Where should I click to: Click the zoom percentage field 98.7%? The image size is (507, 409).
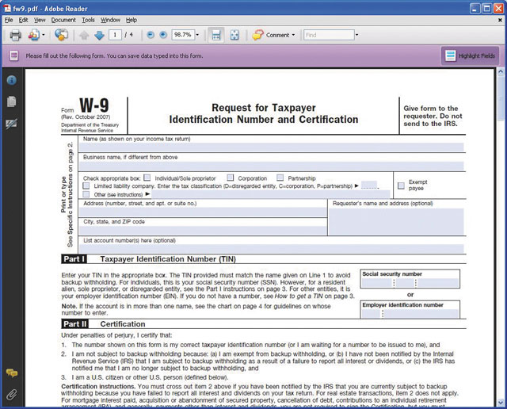183,35
